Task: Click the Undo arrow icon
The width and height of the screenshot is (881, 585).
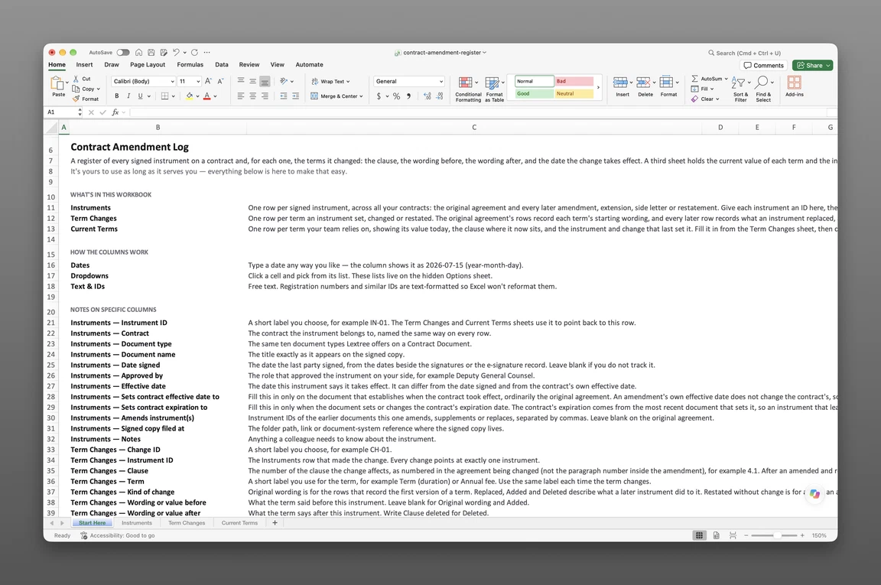Action: (x=176, y=52)
